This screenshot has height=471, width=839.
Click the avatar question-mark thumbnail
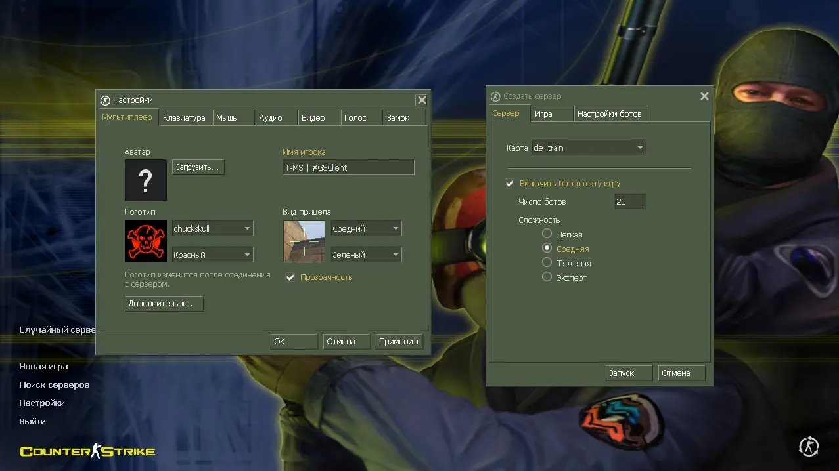(x=146, y=180)
